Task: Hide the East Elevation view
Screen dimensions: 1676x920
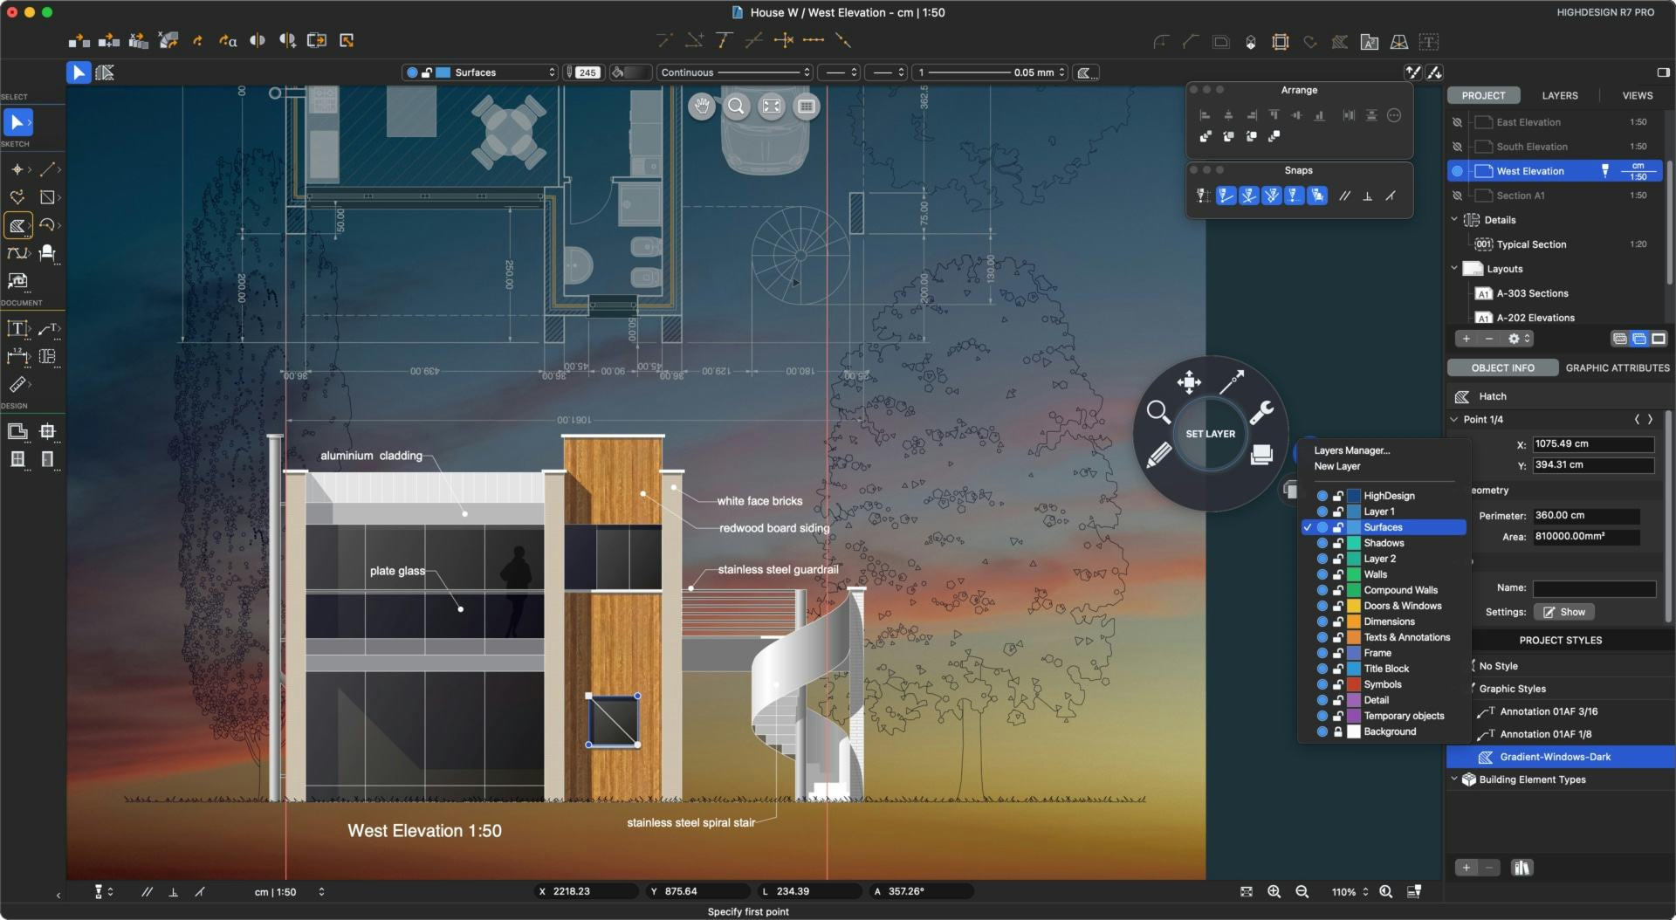Action: click(1459, 122)
